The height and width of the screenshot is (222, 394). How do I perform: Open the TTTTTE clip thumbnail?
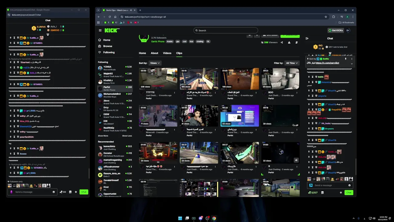(158, 79)
